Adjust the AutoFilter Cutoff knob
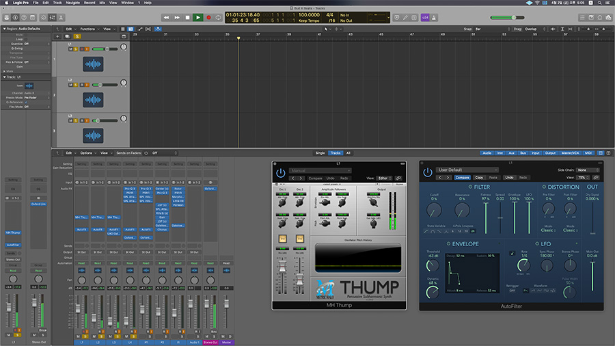 click(434, 211)
